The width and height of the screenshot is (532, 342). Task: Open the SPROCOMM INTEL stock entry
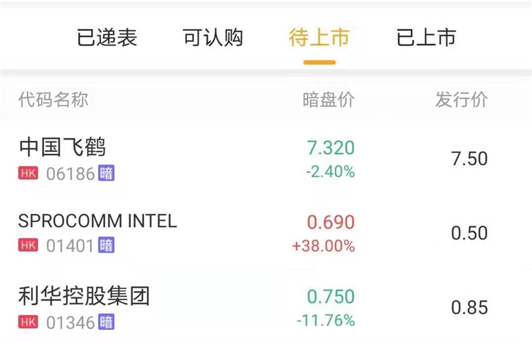[98, 221]
